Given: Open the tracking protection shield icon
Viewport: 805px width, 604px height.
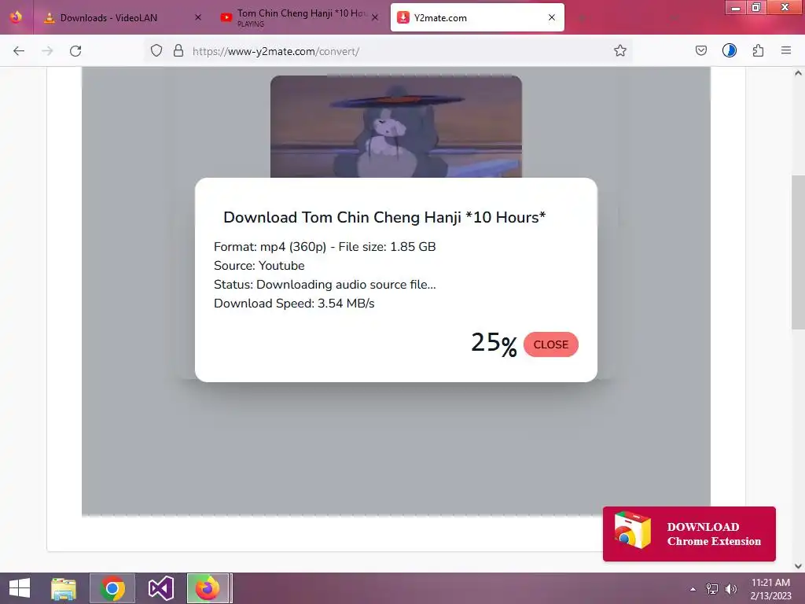Looking at the screenshot, I should (x=156, y=50).
